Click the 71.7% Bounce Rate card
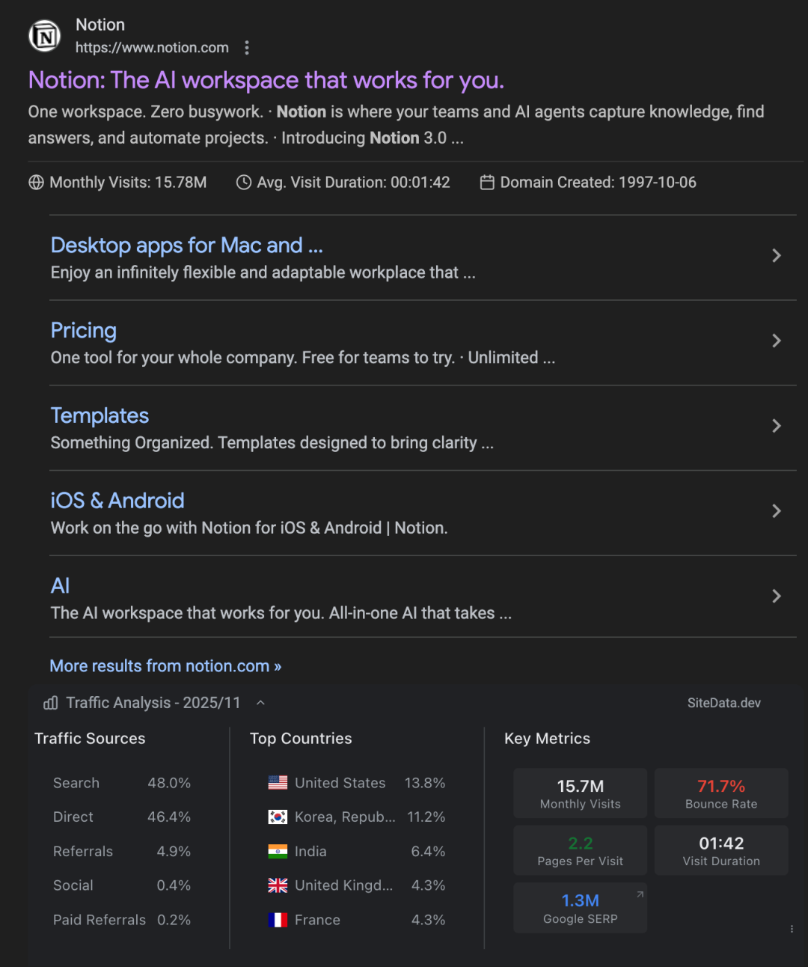Screen dimensions: 808x967 721,793
